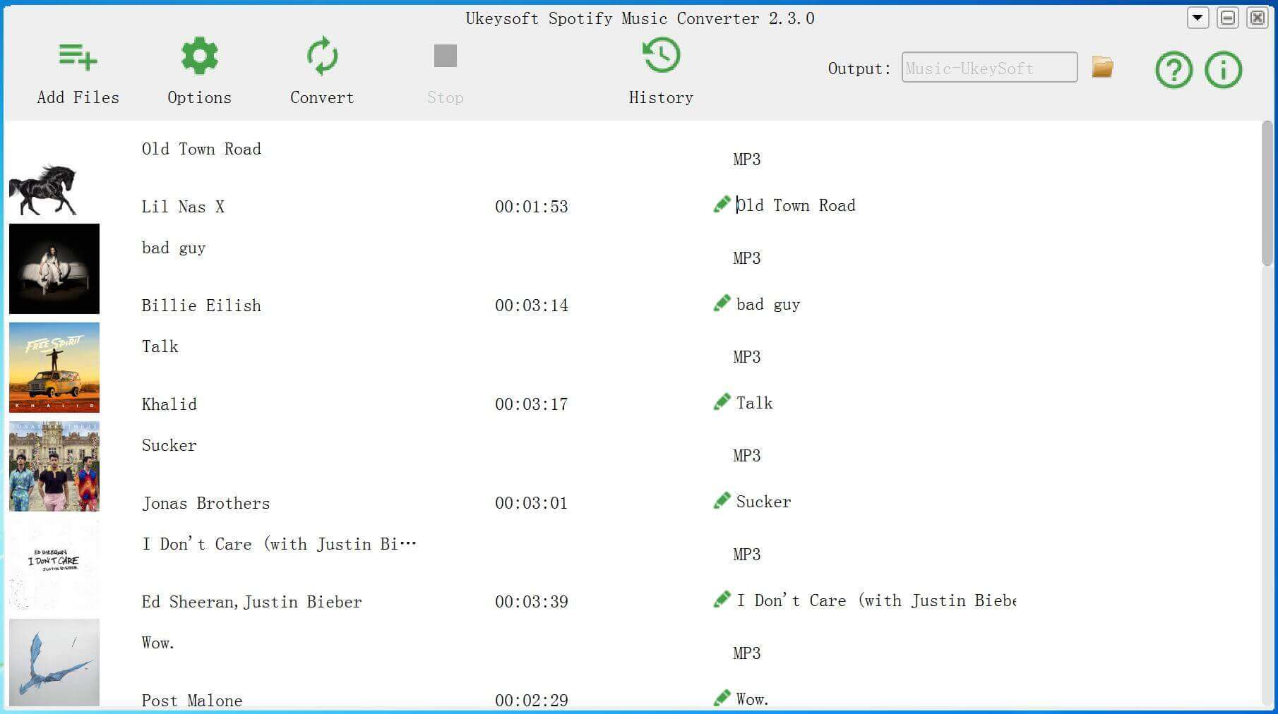Click the artist name Billie Eilish
This screenshot has width=1278, height=714.
pyautogui.click(x=201, y=305)
